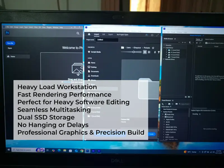Expand the H.264 preset category

[164, 135]
